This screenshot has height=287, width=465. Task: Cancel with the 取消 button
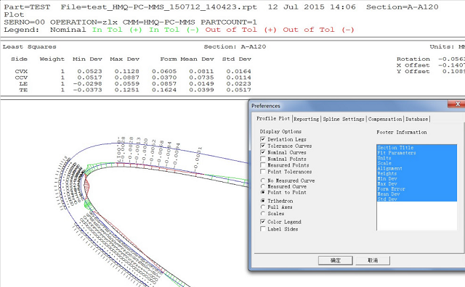click(373, 260)
